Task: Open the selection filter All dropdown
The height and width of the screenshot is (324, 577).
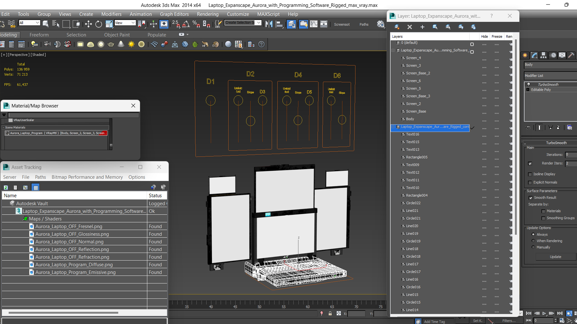Action: (29, 23)
